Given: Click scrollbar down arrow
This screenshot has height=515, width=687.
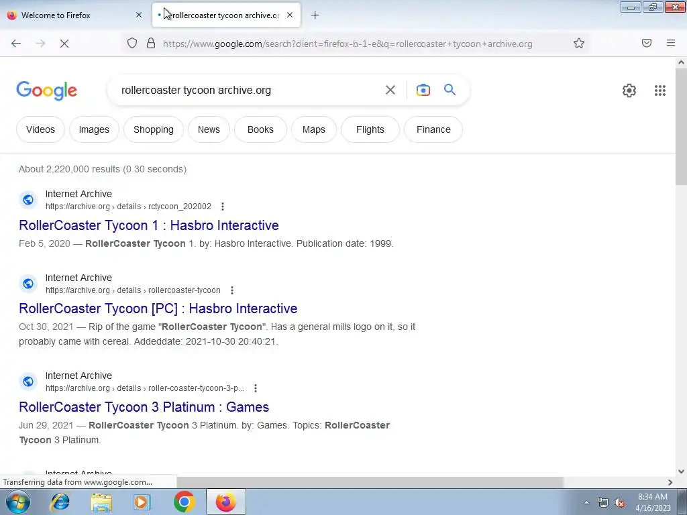Looking at the screenshot, I should click(x=681, y=471).
